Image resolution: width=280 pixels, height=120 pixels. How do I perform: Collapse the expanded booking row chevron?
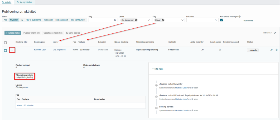click(12, 50)
